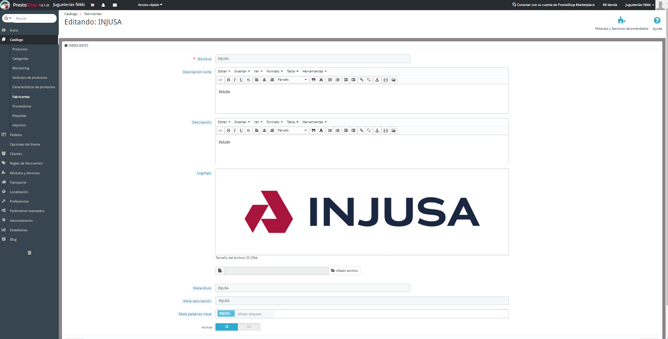Open Tabla menu in Descripción editor
Image resolution: width=668 pixels, height=339 pixels.
pos(293,122)
